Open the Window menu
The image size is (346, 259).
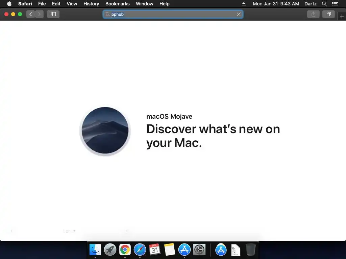pos(145,4)
